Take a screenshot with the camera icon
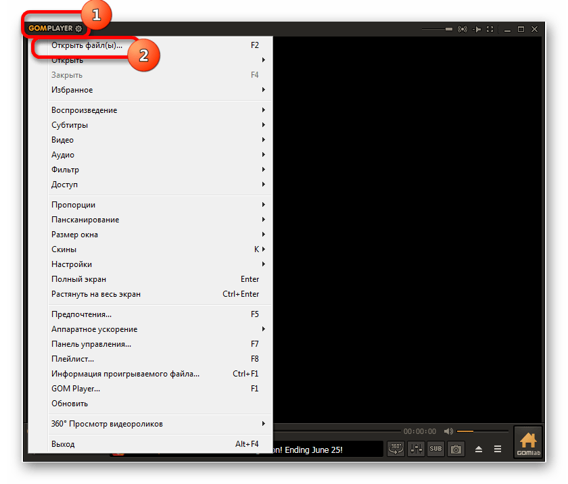The height and width of the screenshot is (484, 568). (x=456, y=450)
